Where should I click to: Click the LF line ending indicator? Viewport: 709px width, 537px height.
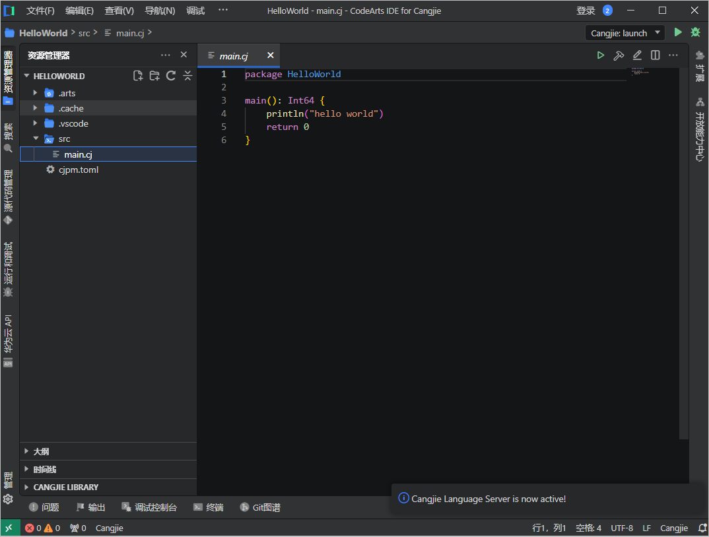click(646, 528)
